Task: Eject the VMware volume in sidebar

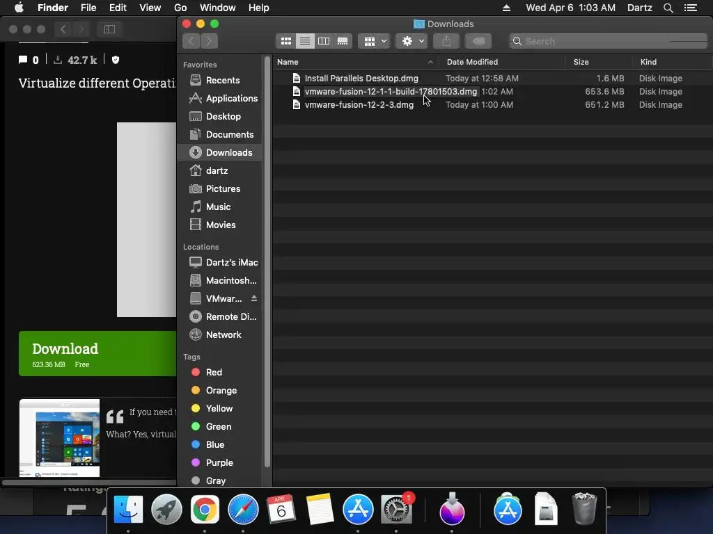Action: 254,298
